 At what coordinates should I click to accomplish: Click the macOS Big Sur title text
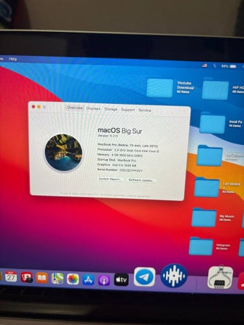coord(120,131)
